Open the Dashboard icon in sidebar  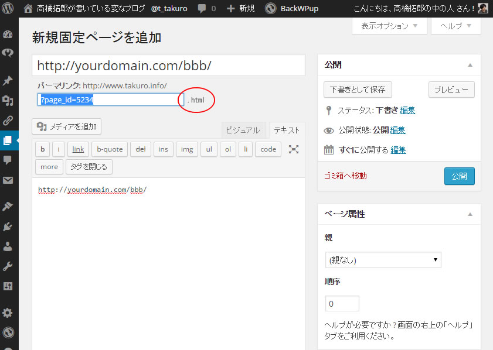point(8,34)
